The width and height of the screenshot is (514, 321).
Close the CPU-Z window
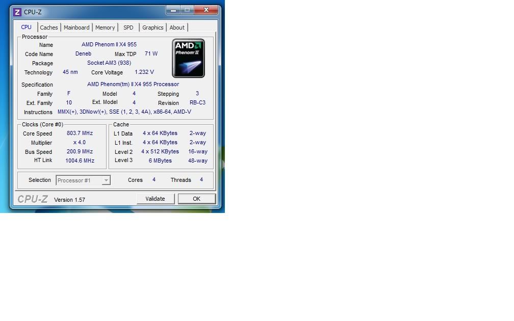[206, 10]
